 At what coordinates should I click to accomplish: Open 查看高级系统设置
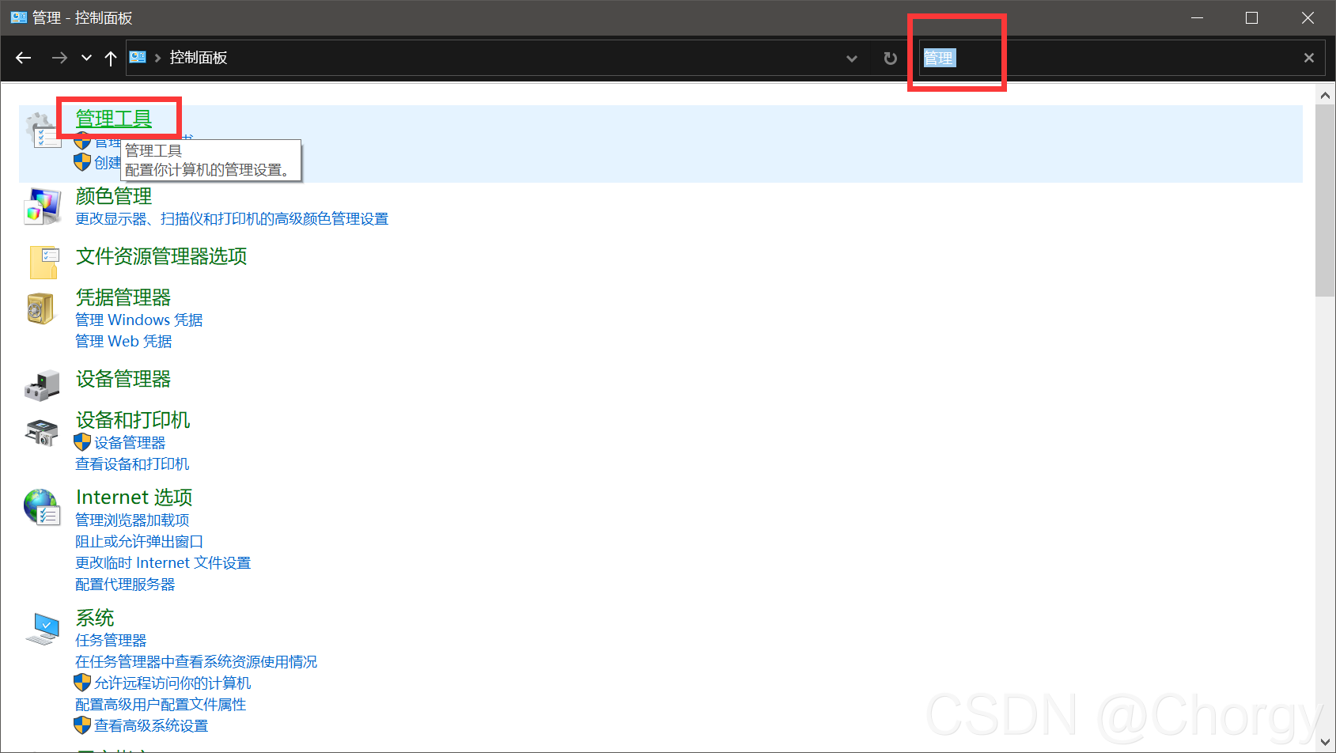[151, 726]
